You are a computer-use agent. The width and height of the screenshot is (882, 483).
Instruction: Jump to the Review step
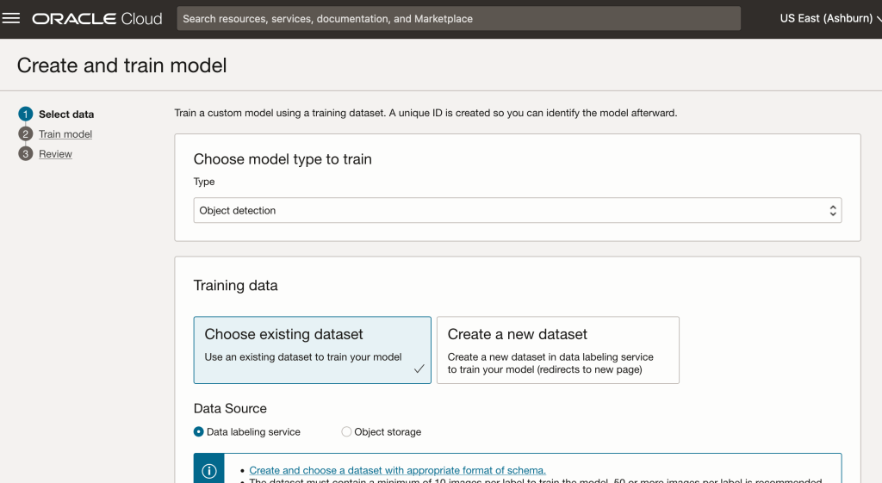pyautogui.click(x=55, y=154)
